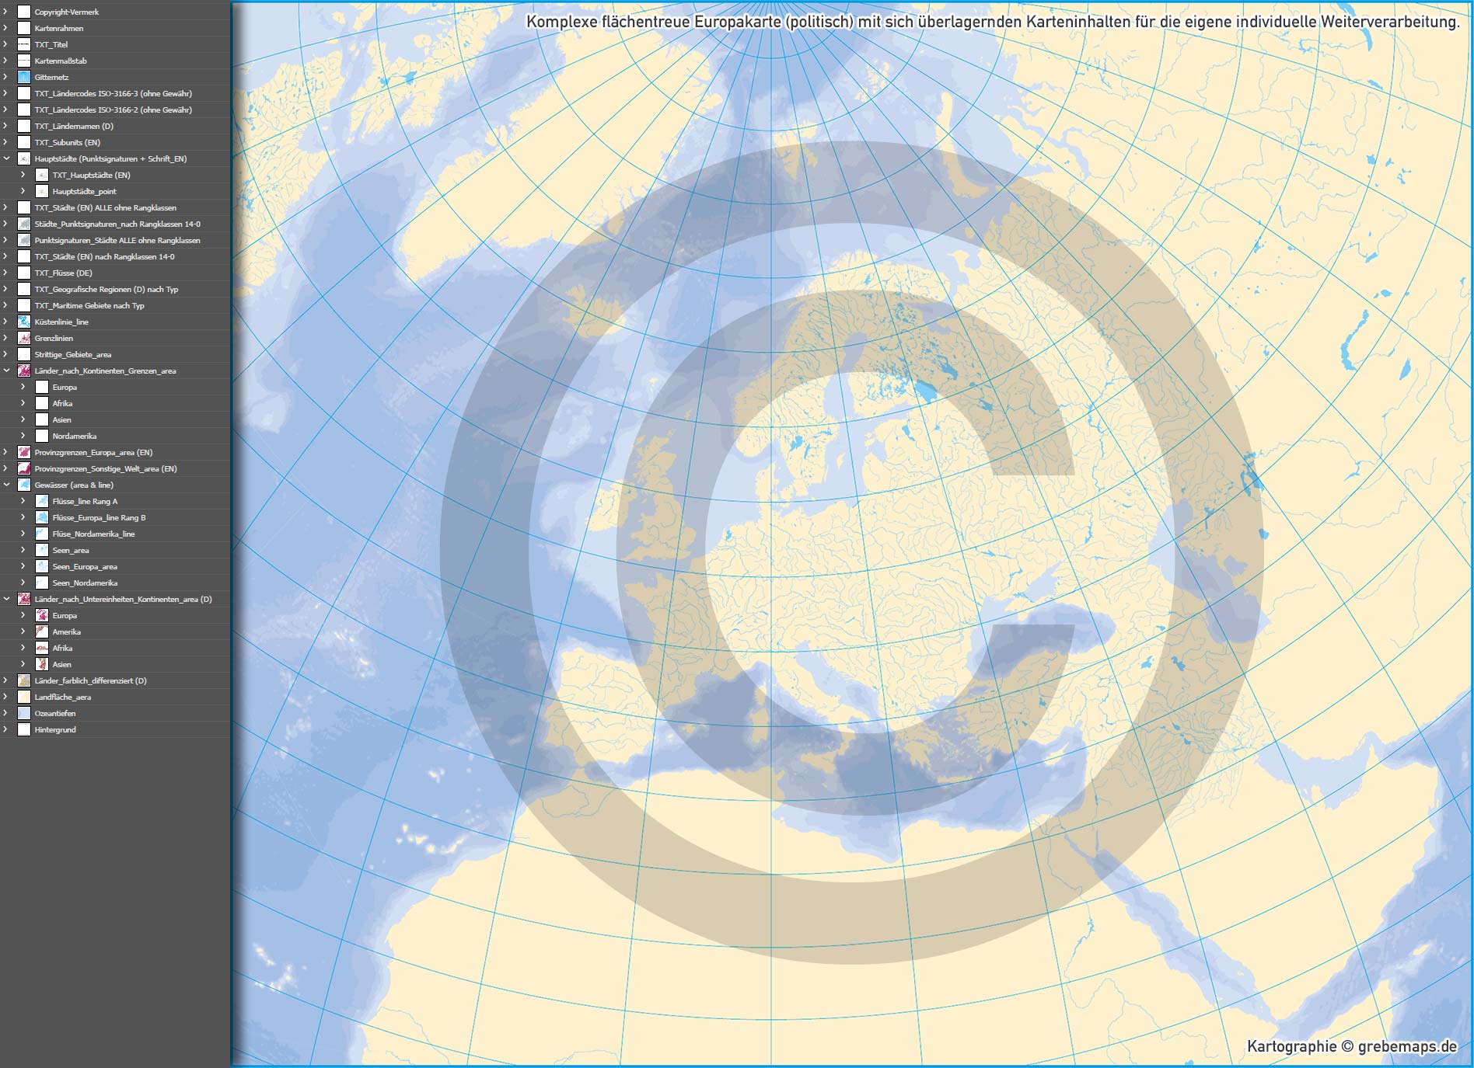Collapse Länder_nach_Kontinenten_Grenzen_area group
The image size is (1474, 1068).
6,370
